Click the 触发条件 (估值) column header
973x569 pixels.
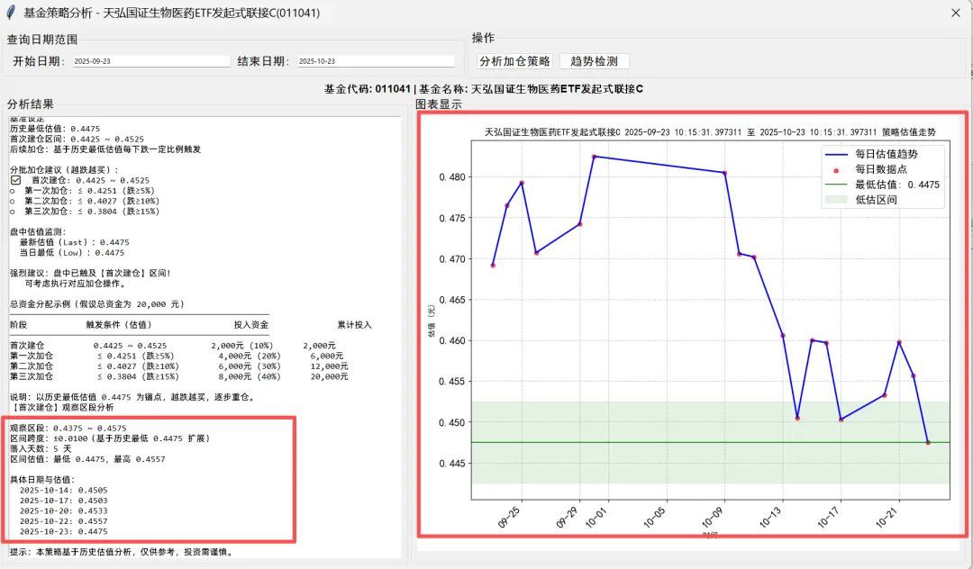tap(119, 325)
